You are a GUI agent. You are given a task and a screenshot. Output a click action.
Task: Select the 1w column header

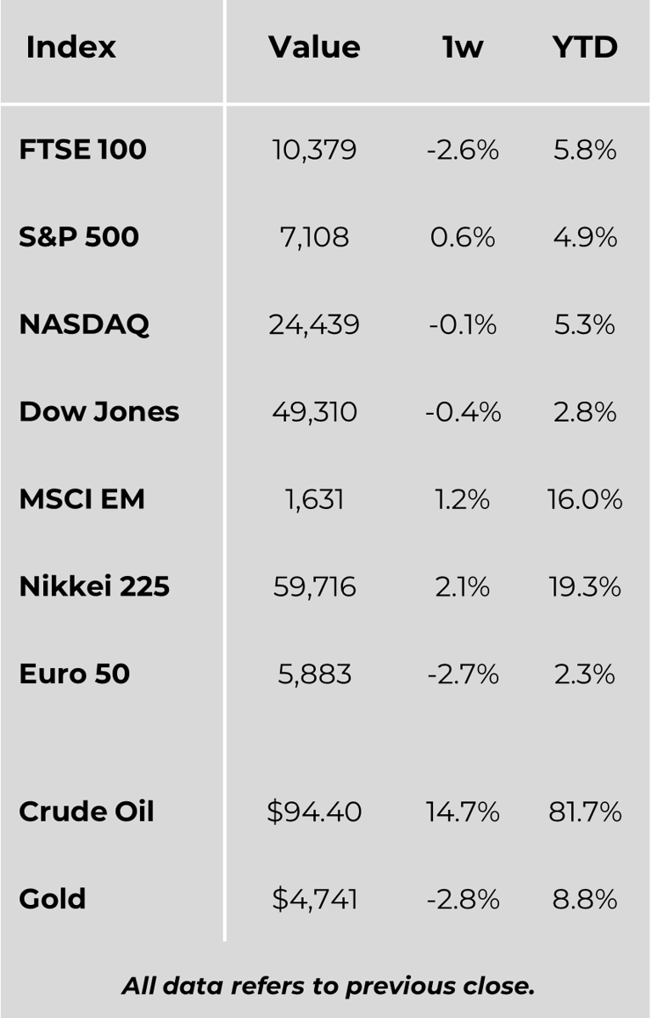pos(463,48)
